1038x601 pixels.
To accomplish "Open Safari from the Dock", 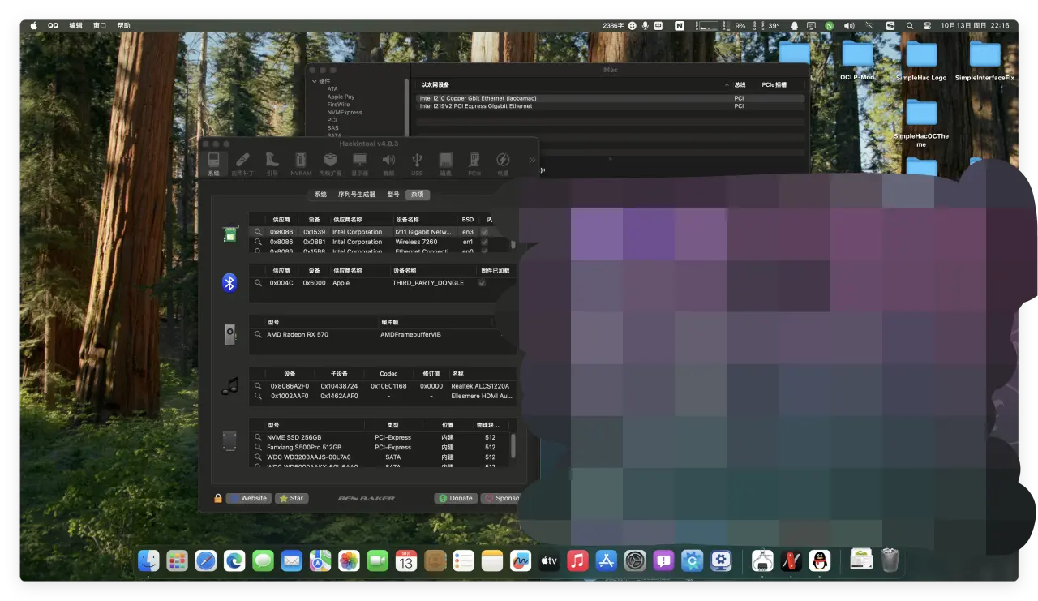I will 206,560.
